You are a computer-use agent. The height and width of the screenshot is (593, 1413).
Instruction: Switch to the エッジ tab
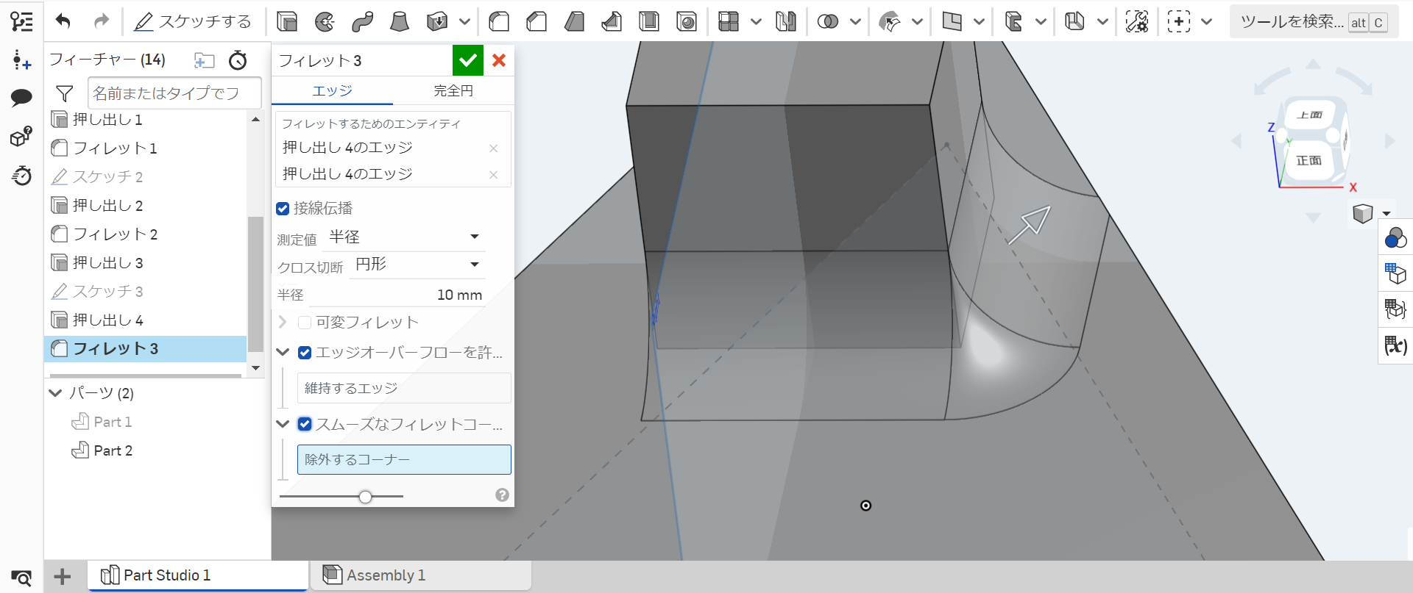click(332, 90)
